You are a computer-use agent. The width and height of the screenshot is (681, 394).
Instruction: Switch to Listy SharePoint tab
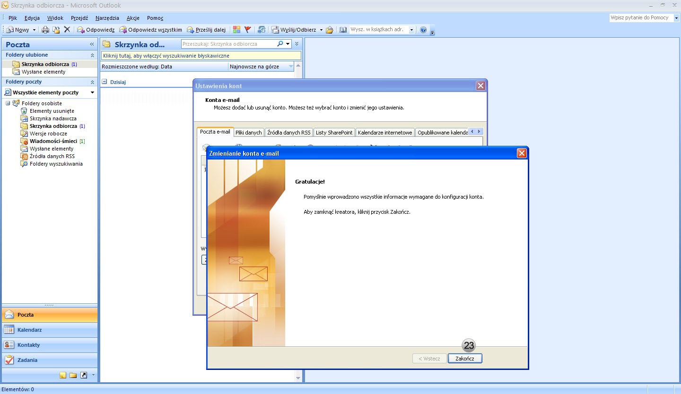[x=334, y=133]
